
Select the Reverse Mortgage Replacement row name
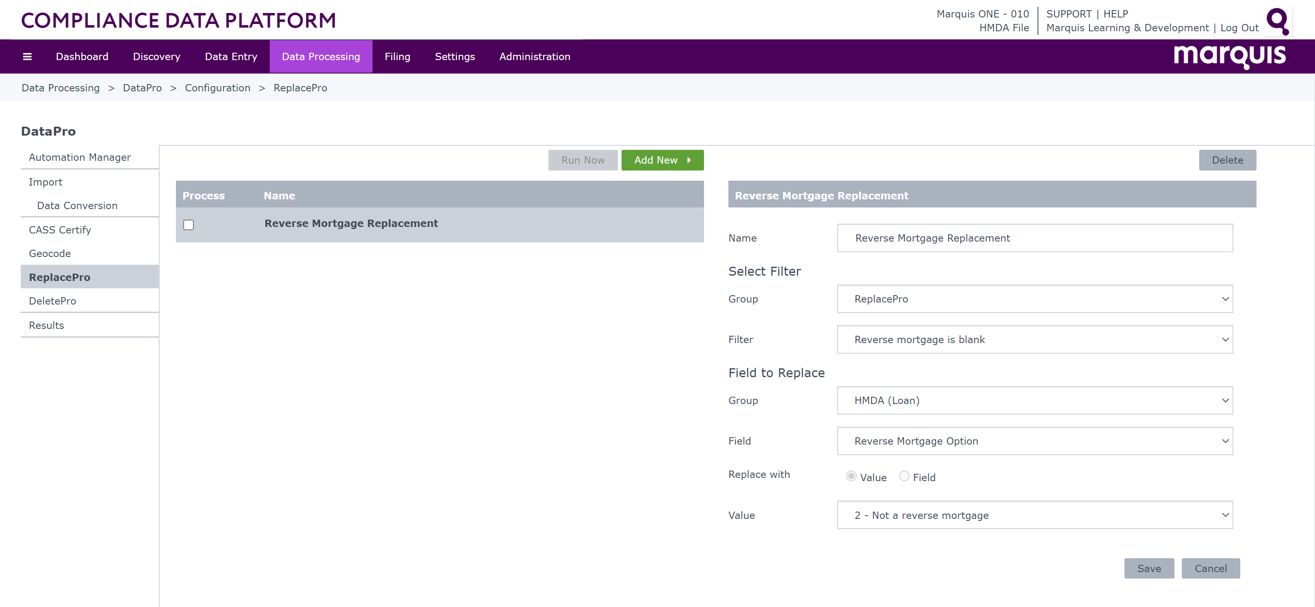351,223
